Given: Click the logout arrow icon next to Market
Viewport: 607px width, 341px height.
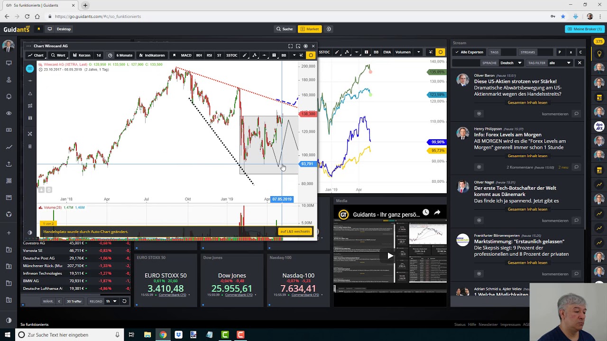Looking at the screenshot, I should tap(328, 29).
